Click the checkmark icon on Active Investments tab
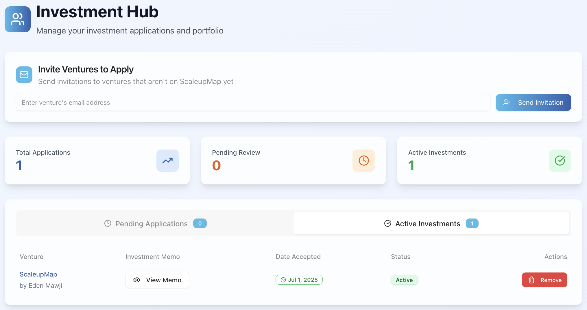Viewport: 587px width, 310px height. tap(387, 223)
